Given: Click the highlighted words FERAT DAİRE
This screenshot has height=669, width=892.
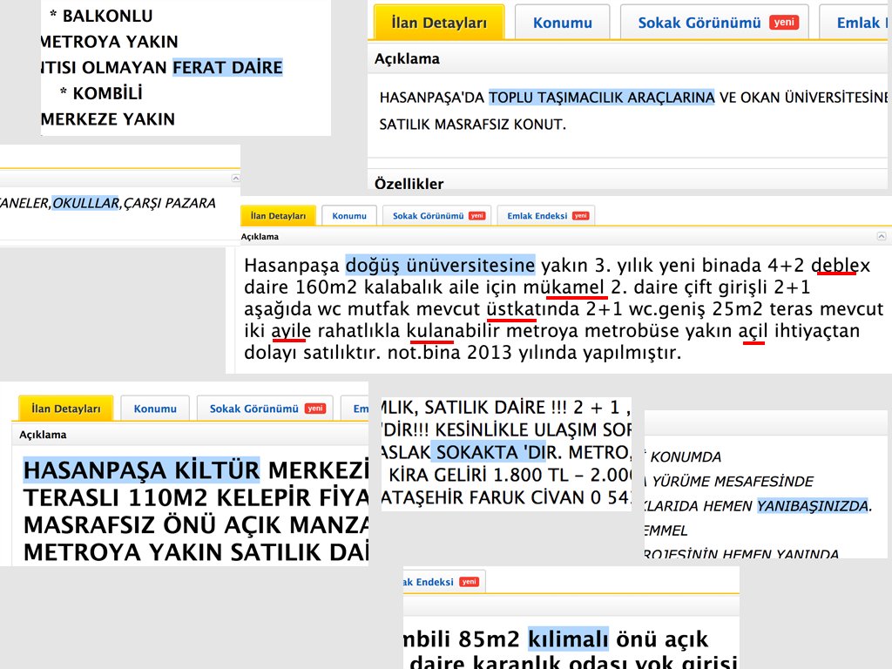Looking at the screenshot, I should point(227,67).
